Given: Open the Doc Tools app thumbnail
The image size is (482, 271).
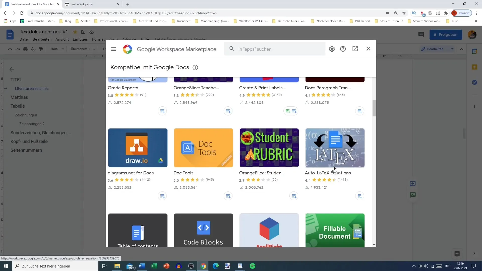Looking at the screenshot, I should coord(203,148).
